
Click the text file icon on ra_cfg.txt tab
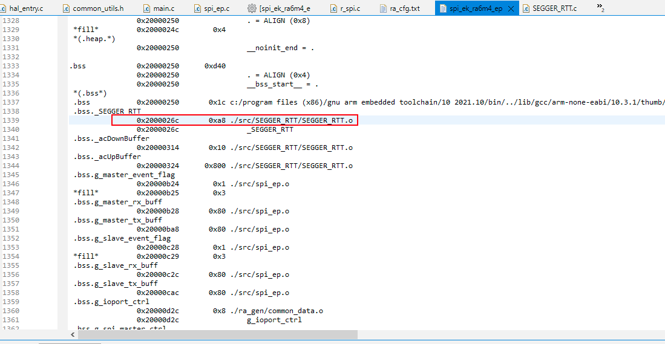coord(384,8)
